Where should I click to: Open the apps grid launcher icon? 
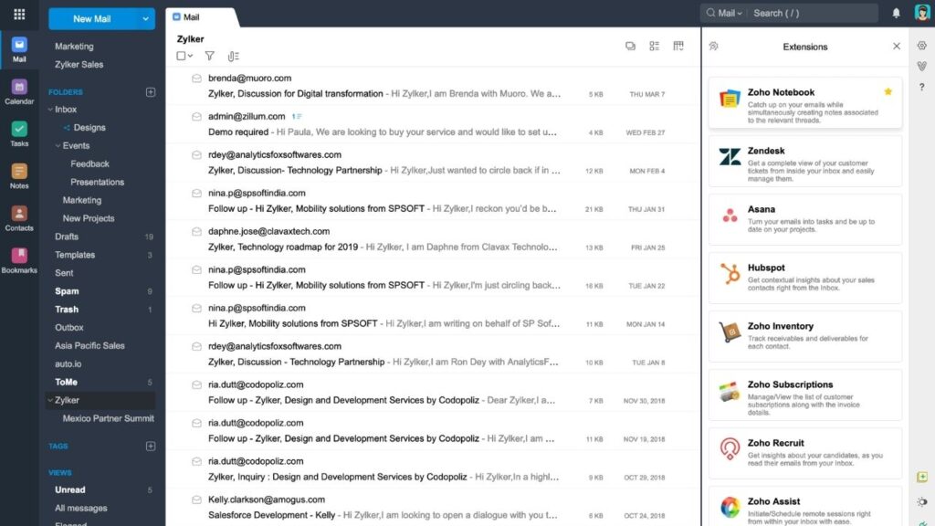coord(19,15)
